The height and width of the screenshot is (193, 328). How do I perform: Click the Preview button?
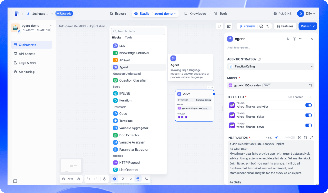coord(247,26)
